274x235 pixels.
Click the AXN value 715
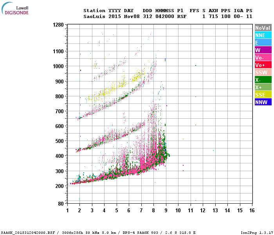[213, 16]
